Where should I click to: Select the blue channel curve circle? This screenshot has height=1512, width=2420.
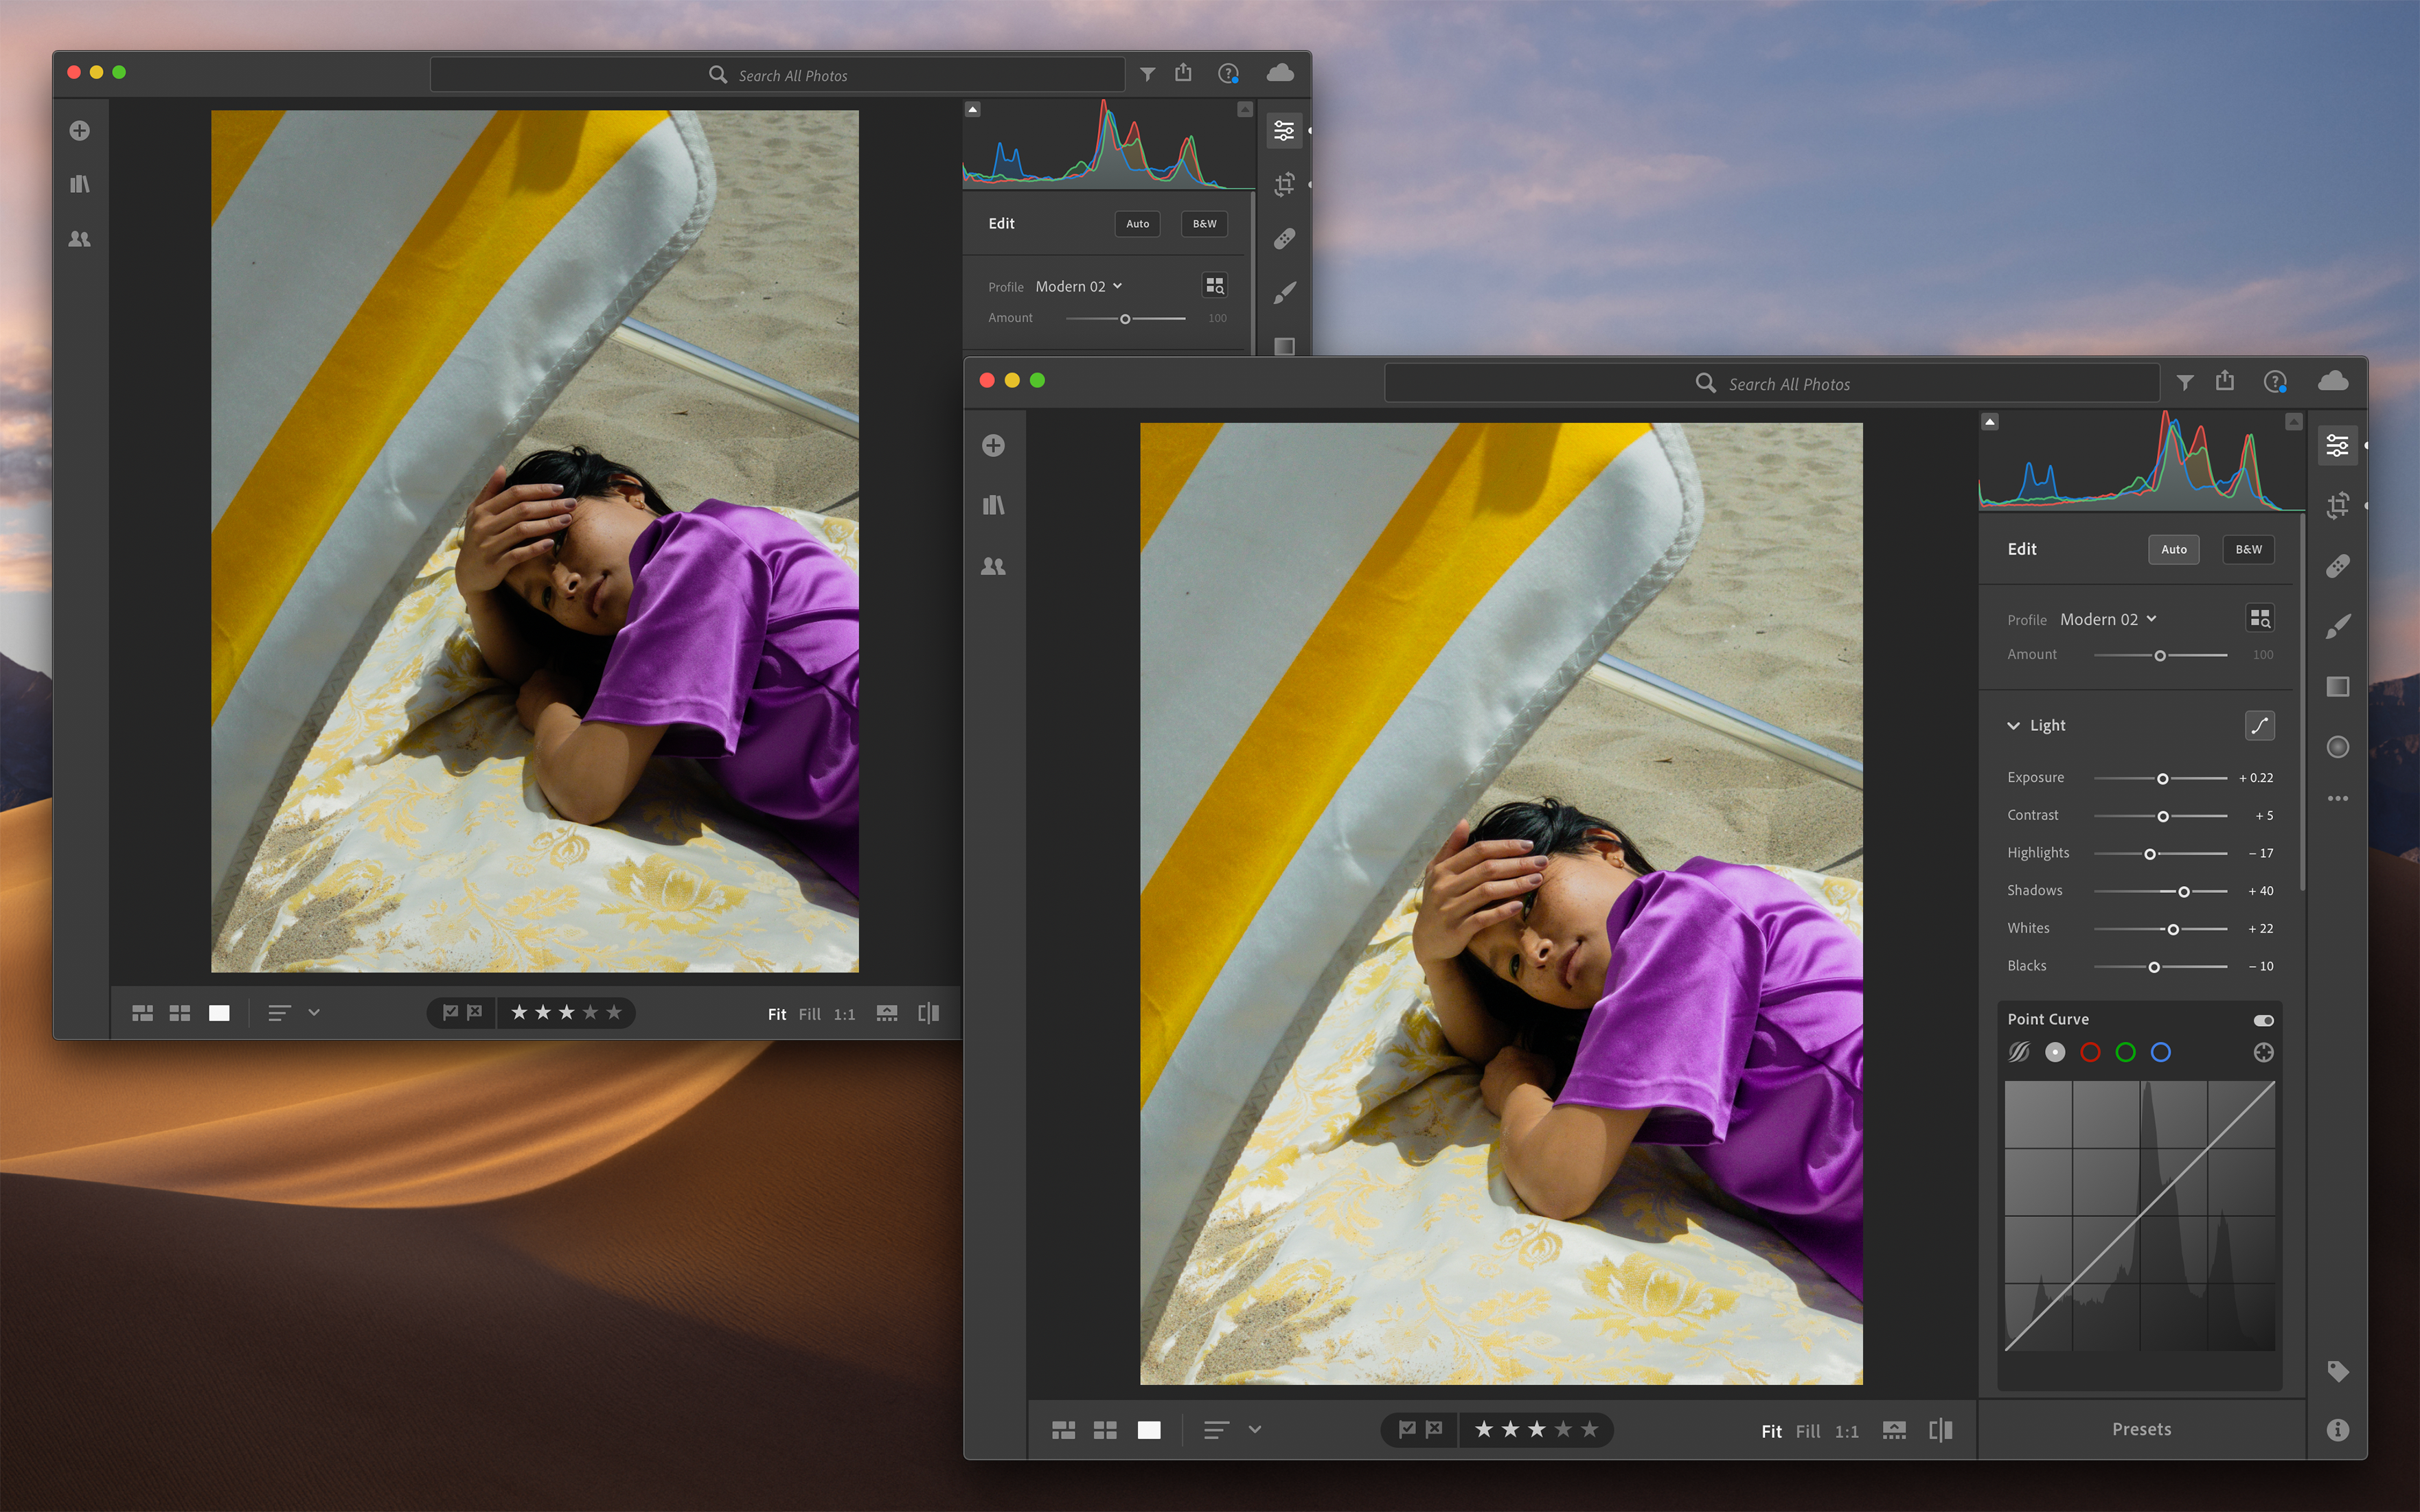(x=2161, y=1052)
